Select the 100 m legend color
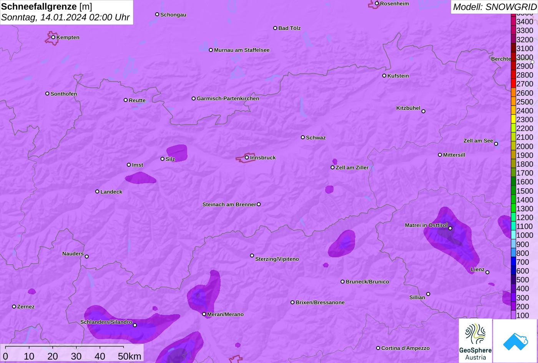 513,315
